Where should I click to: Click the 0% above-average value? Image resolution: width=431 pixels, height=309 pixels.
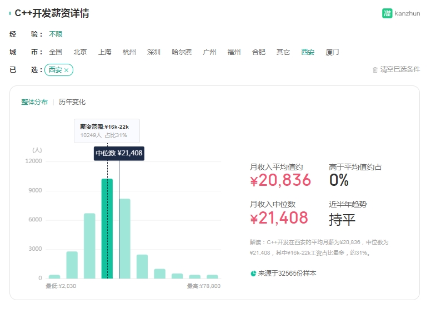pos(339,180)
